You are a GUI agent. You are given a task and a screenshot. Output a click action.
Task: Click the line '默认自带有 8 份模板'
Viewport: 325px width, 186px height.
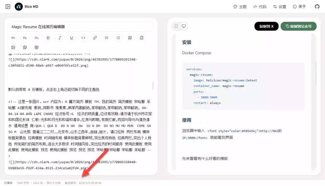pos(54,90)
